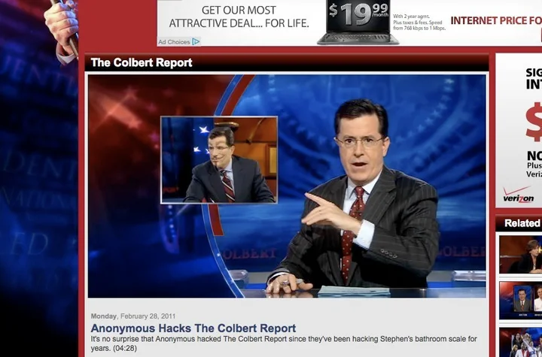The height and width of the screenshot is (357, 542).
Task: Open second related video thumbnail with Colbert in a frame
Action: (x=520, y=301)
